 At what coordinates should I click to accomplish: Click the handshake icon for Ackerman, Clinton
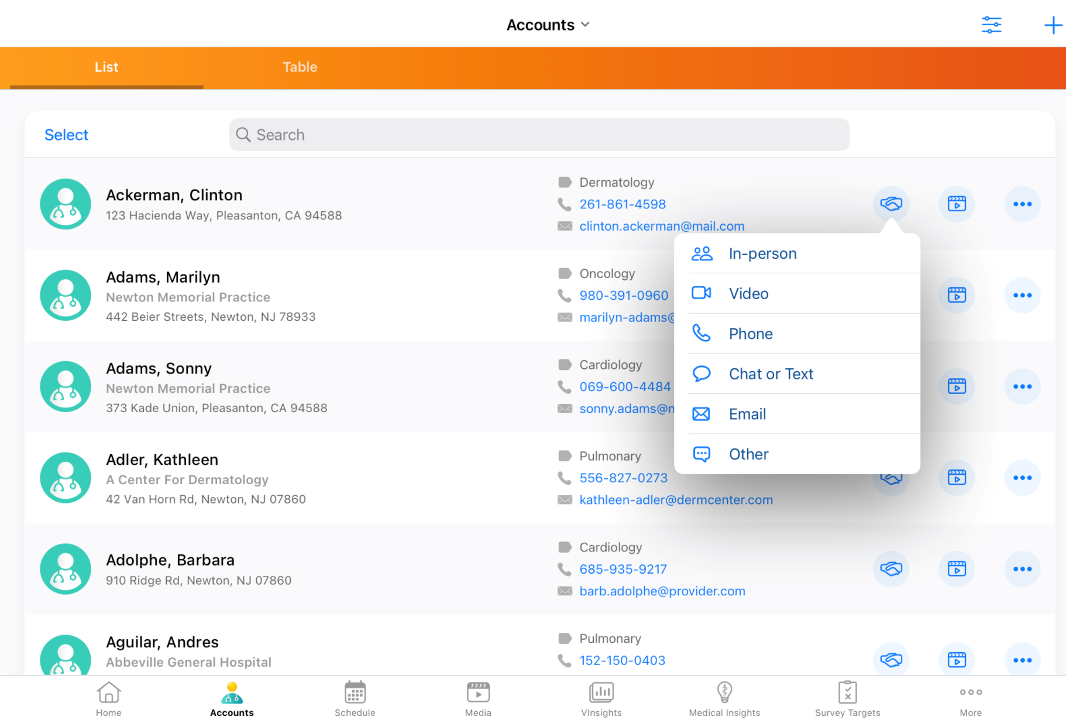pos(890,204)
